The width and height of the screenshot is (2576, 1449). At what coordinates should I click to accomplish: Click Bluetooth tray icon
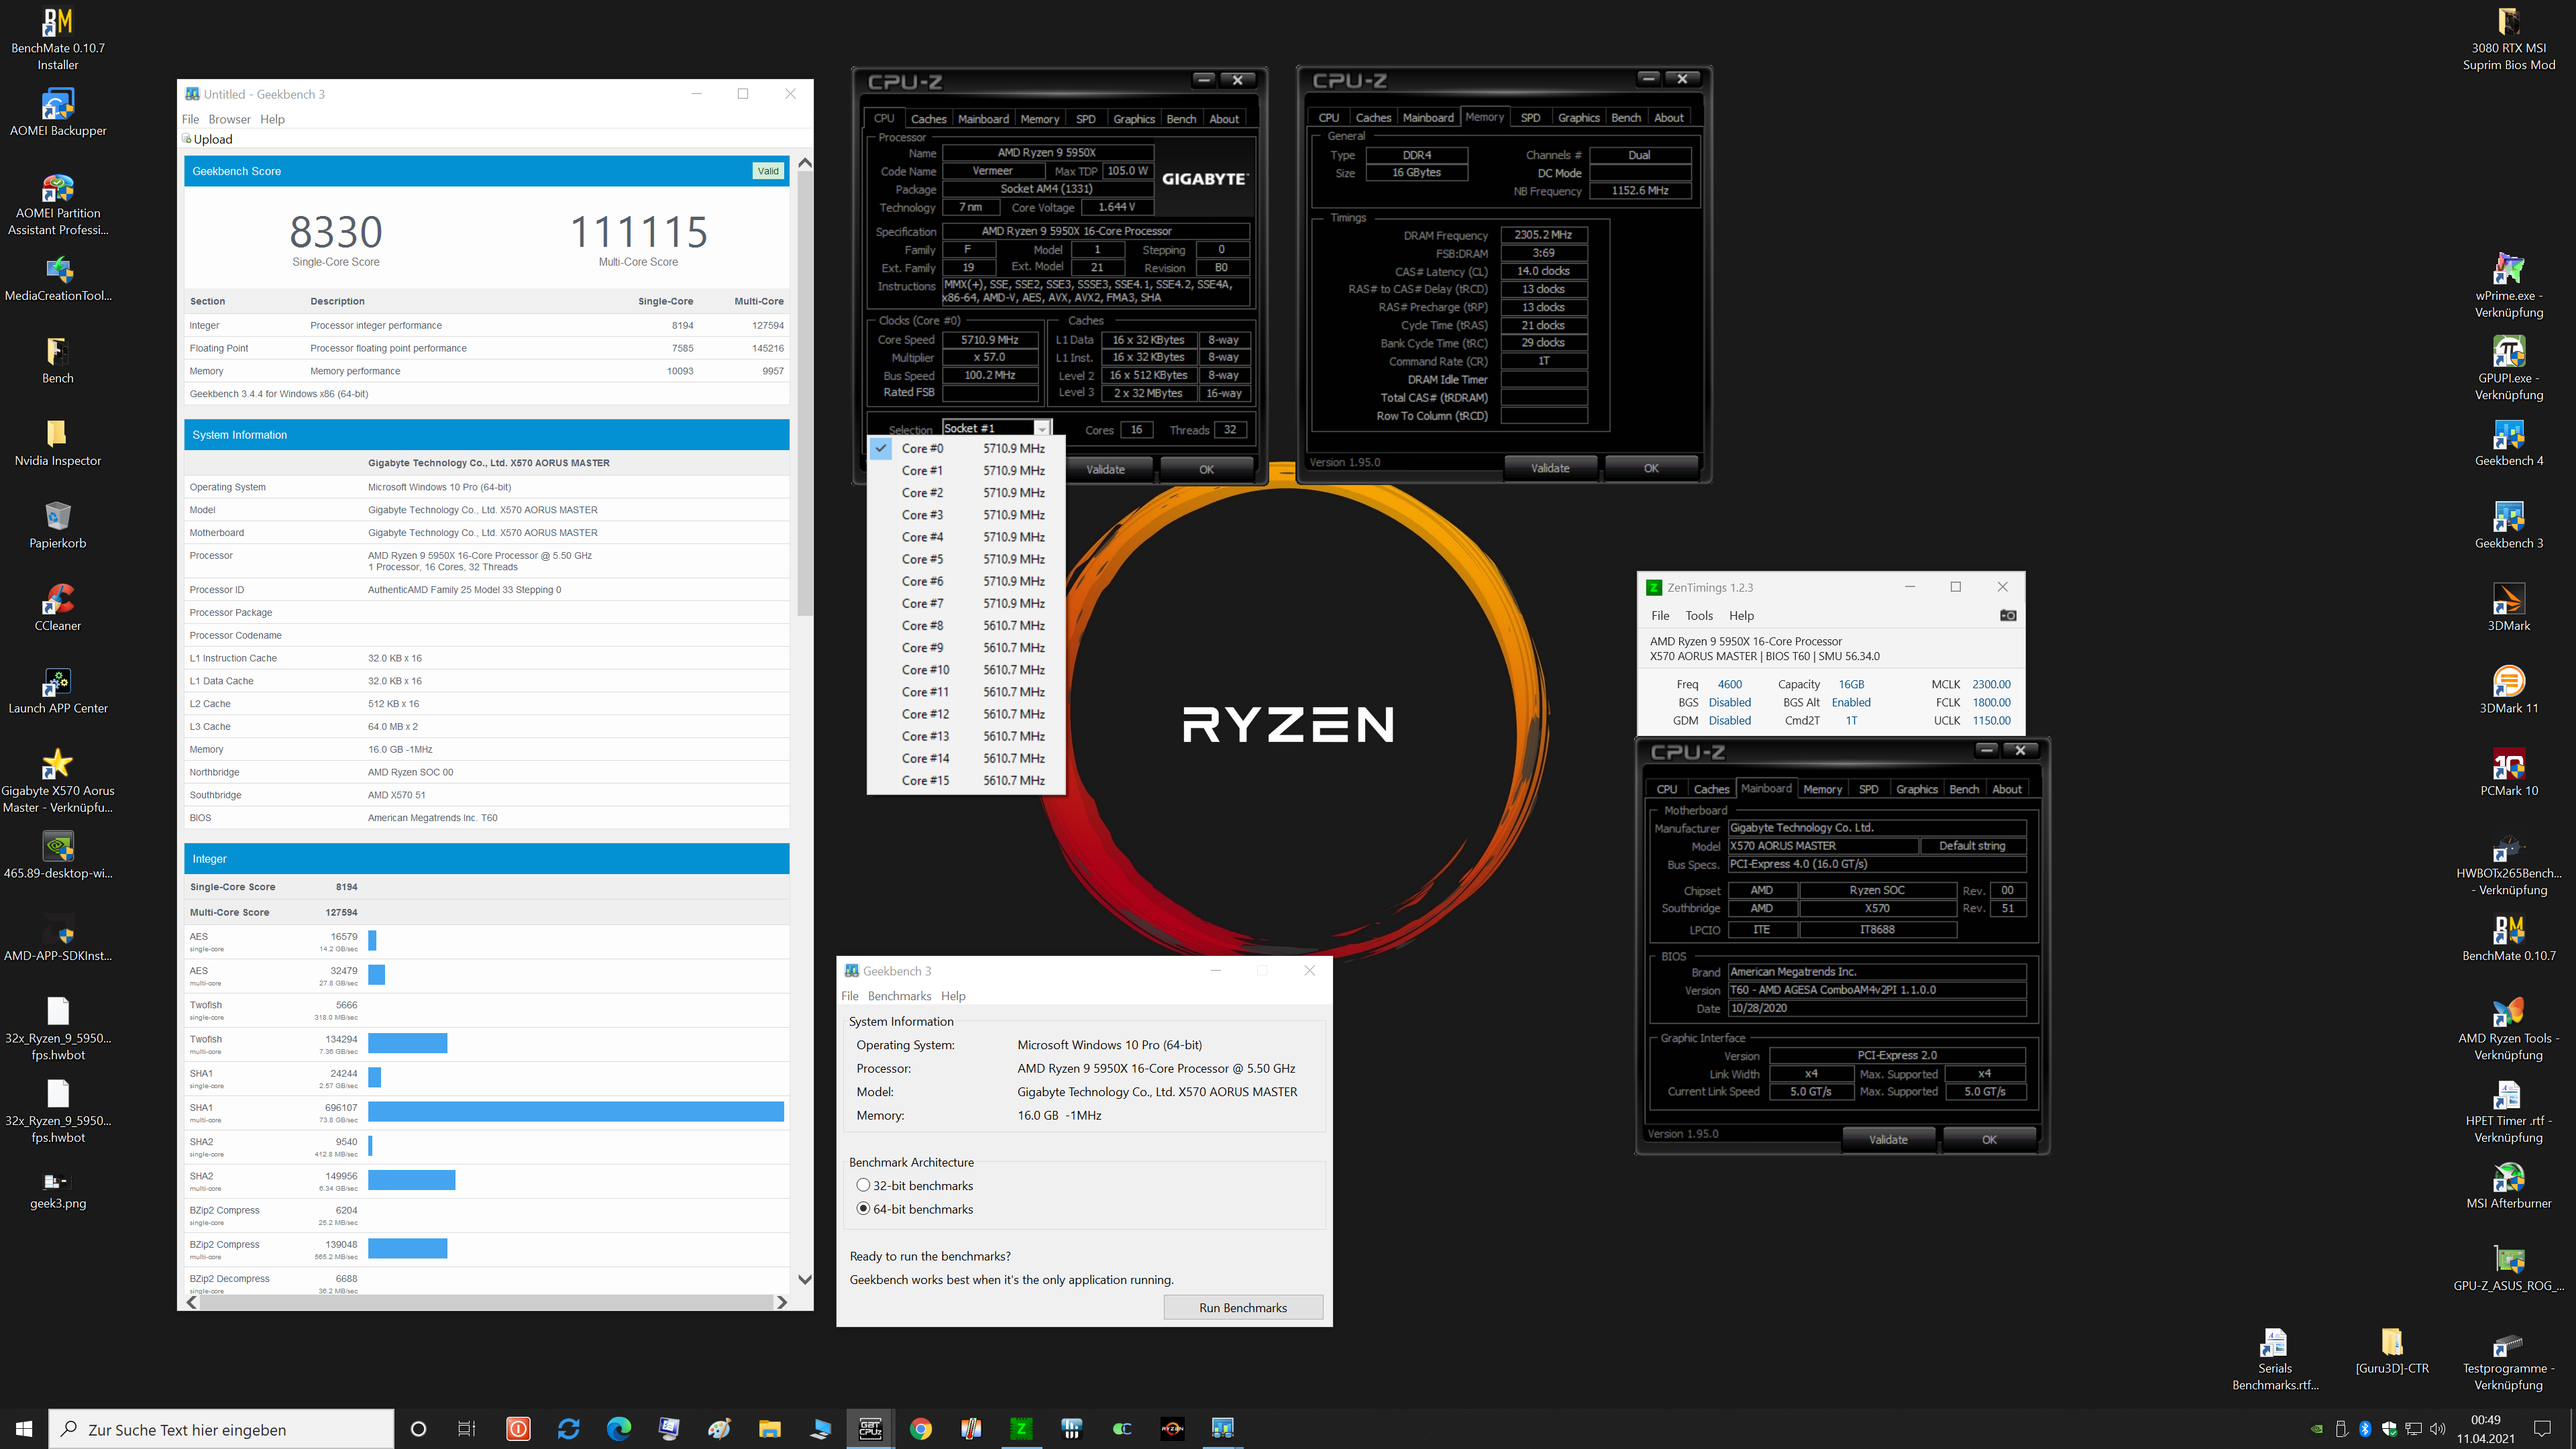[x=2365, y=1428]
